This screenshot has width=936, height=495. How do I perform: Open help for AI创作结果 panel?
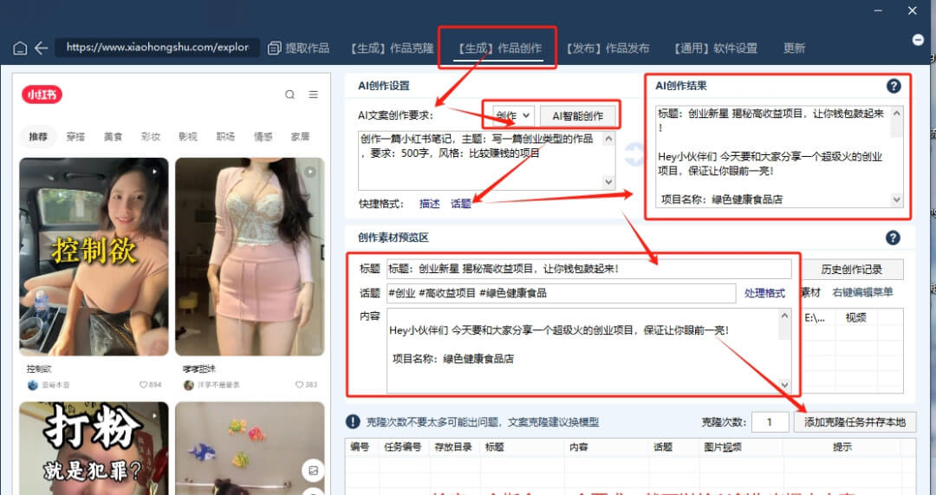(893, 86)
